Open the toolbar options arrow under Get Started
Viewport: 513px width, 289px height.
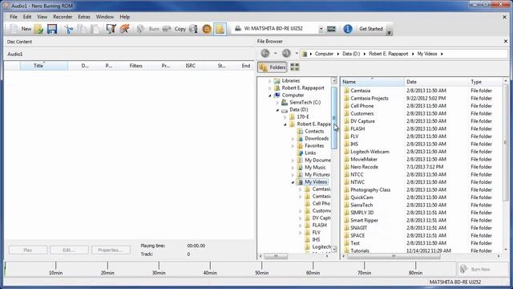point(389,32)
